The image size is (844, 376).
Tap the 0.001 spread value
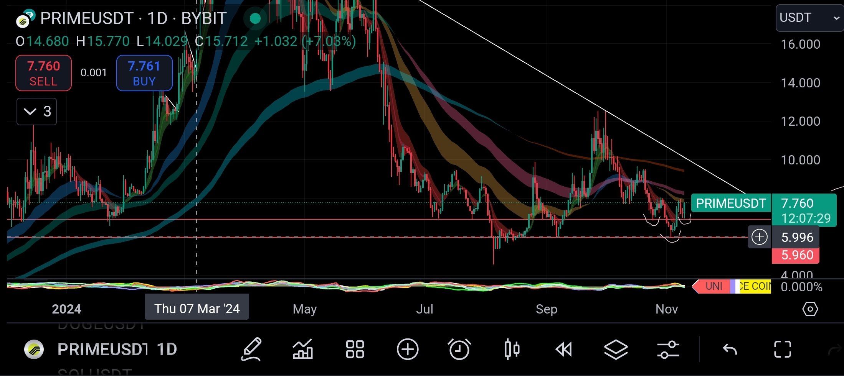[94, 72]
